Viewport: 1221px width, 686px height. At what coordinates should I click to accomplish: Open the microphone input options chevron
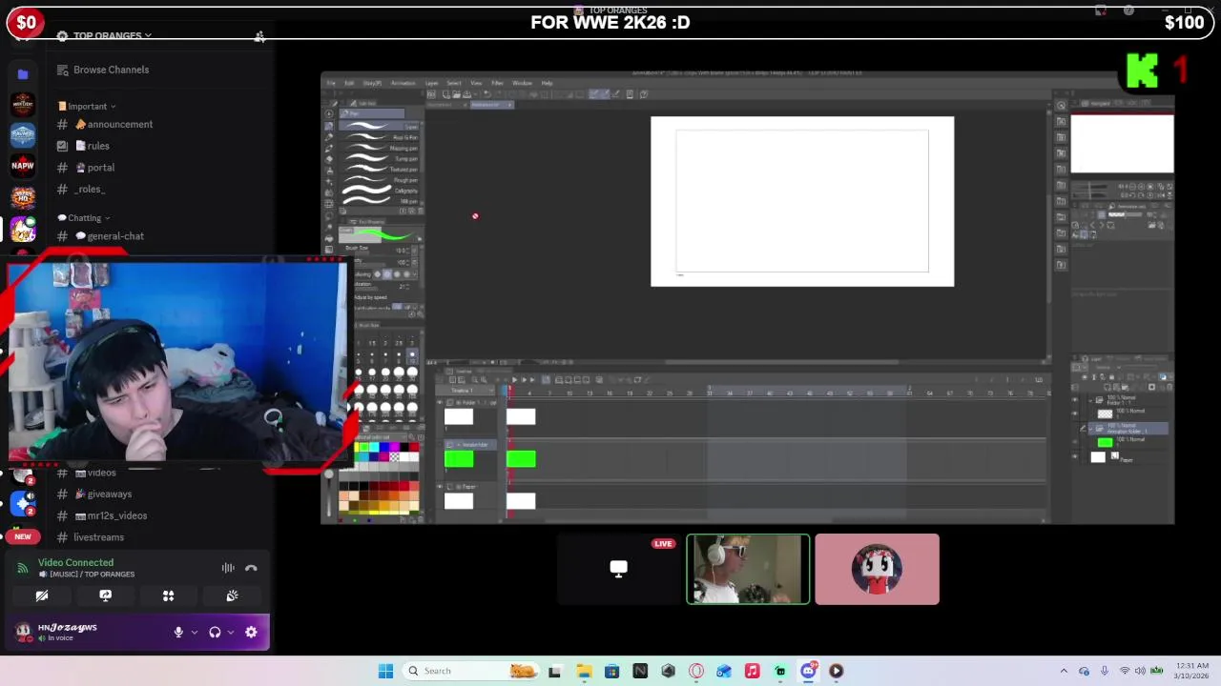click(195, 632)
